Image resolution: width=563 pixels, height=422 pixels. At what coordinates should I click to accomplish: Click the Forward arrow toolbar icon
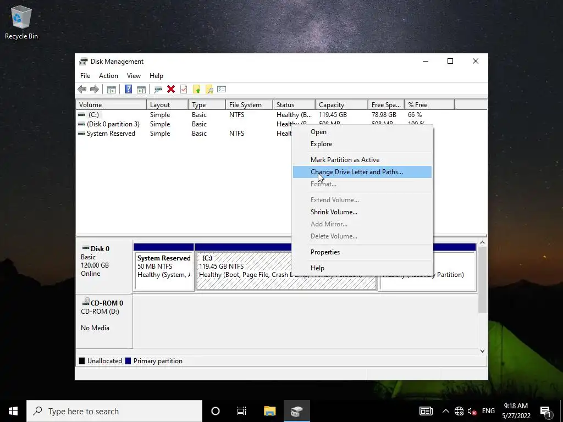click(95, 90)
